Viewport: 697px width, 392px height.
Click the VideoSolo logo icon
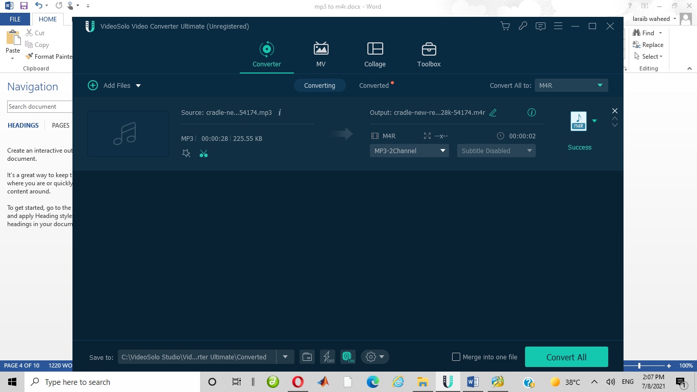click(x=90, y=26)
